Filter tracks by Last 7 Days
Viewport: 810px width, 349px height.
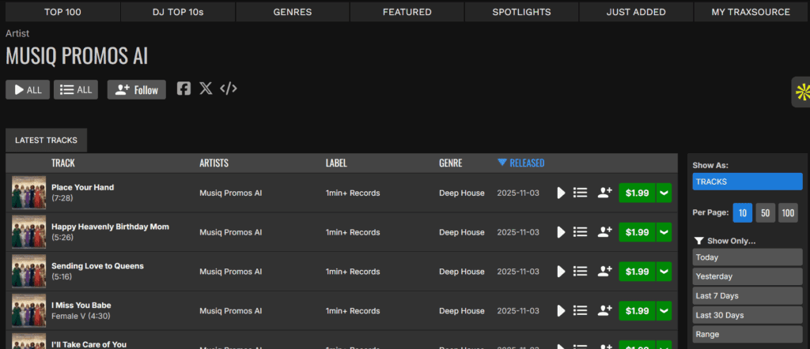click(747, 296)
